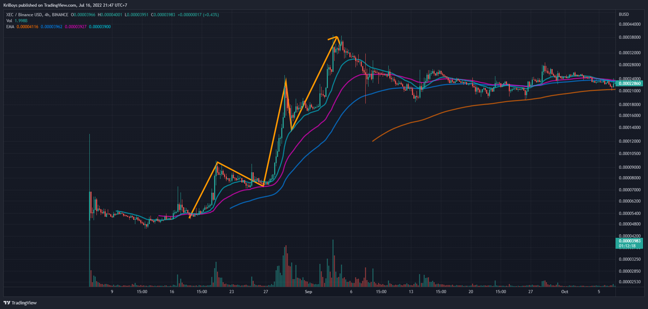Click the blue EMA value 0.00003962
Image resolution: width=648 pixels, height=309 pixels.
point(51,27)
